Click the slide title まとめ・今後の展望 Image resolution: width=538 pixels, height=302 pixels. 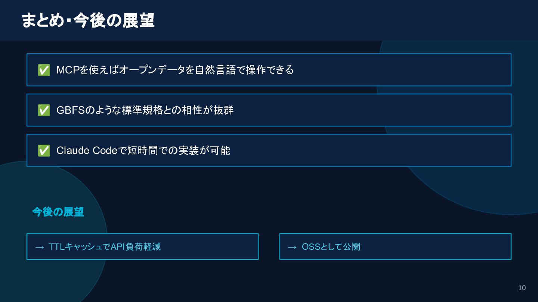click(x=88, y=21)
